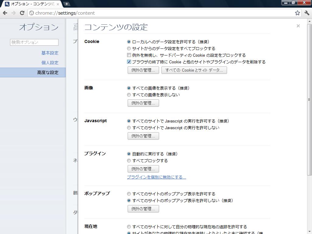Click the forward navigation arrow
312x234 pixels.
pos(13,13)
